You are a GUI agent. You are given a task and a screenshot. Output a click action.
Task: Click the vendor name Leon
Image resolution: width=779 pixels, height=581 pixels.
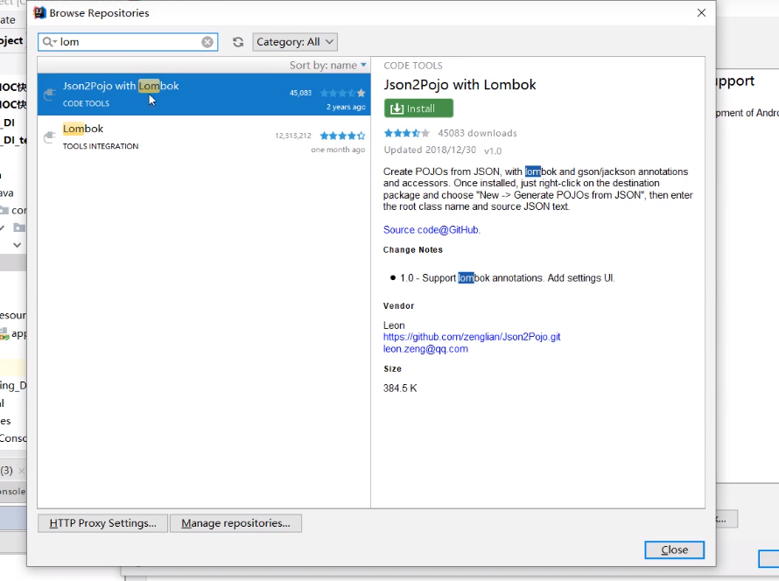click(x=394, y=325)
